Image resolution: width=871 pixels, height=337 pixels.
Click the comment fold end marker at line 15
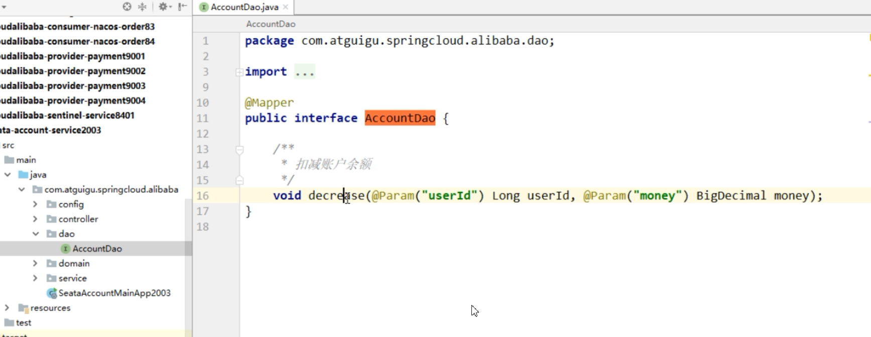click(x=239, y=180)
